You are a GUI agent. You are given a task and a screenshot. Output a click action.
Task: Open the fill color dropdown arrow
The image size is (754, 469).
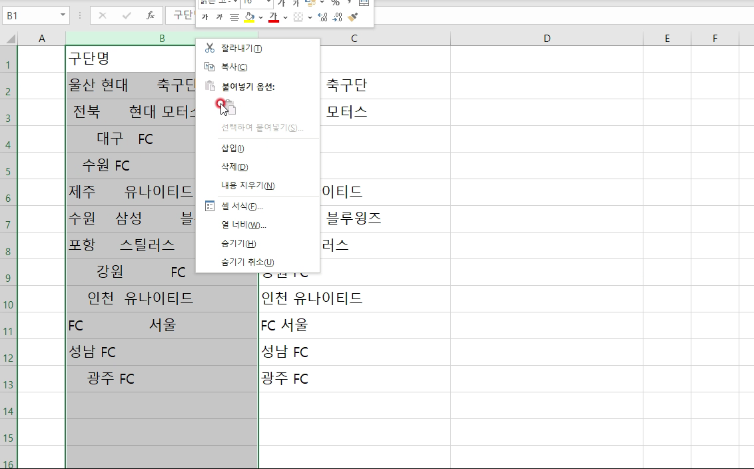(x=260, y=17)
